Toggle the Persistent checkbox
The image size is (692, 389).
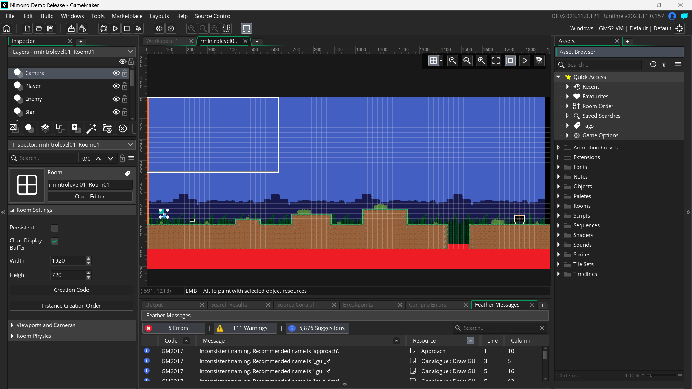(54, 228)
